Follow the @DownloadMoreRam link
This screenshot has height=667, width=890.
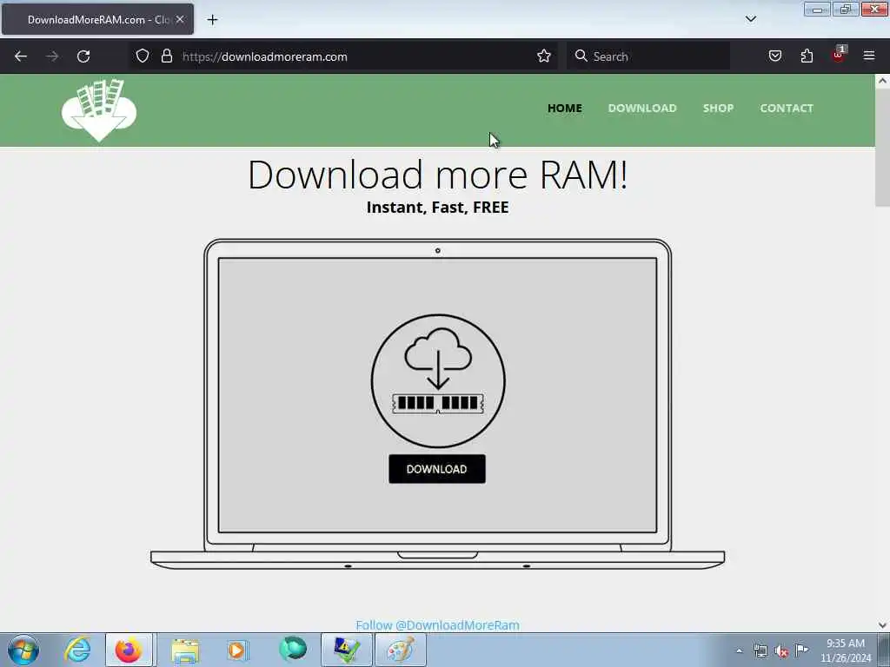(437, 625)
